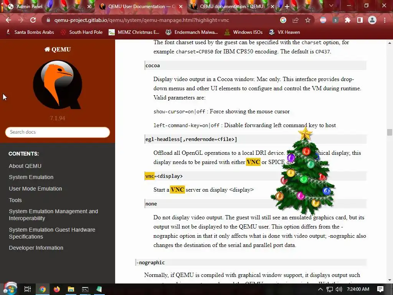Click the Chrome taskbar icon
The height and width of the screenshot is (295, 393).
click(x=43, y=289)
